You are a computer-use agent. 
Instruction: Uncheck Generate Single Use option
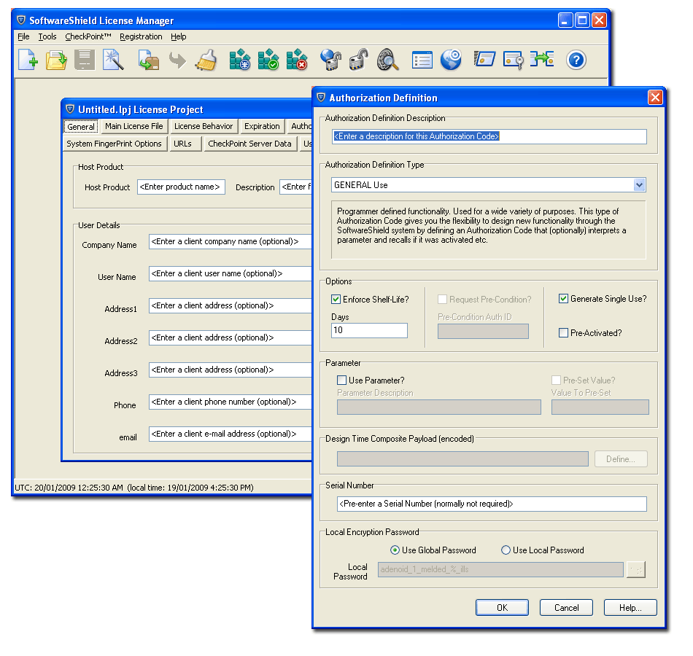tap(563, 299)
